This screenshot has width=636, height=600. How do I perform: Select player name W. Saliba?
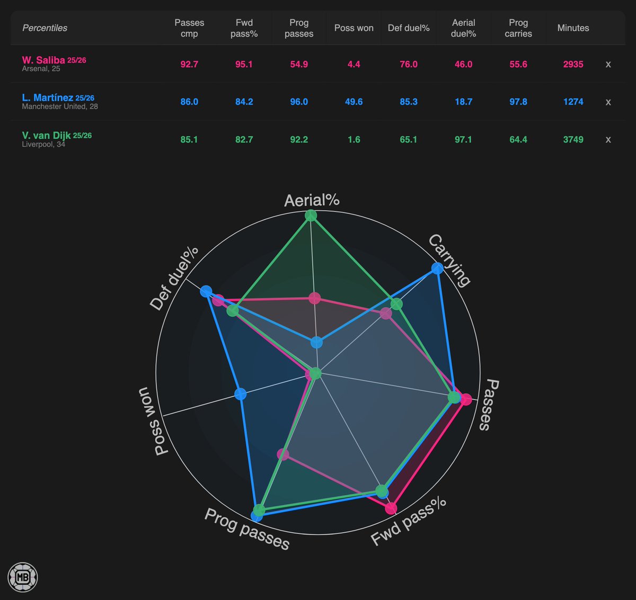coord(43,60)
